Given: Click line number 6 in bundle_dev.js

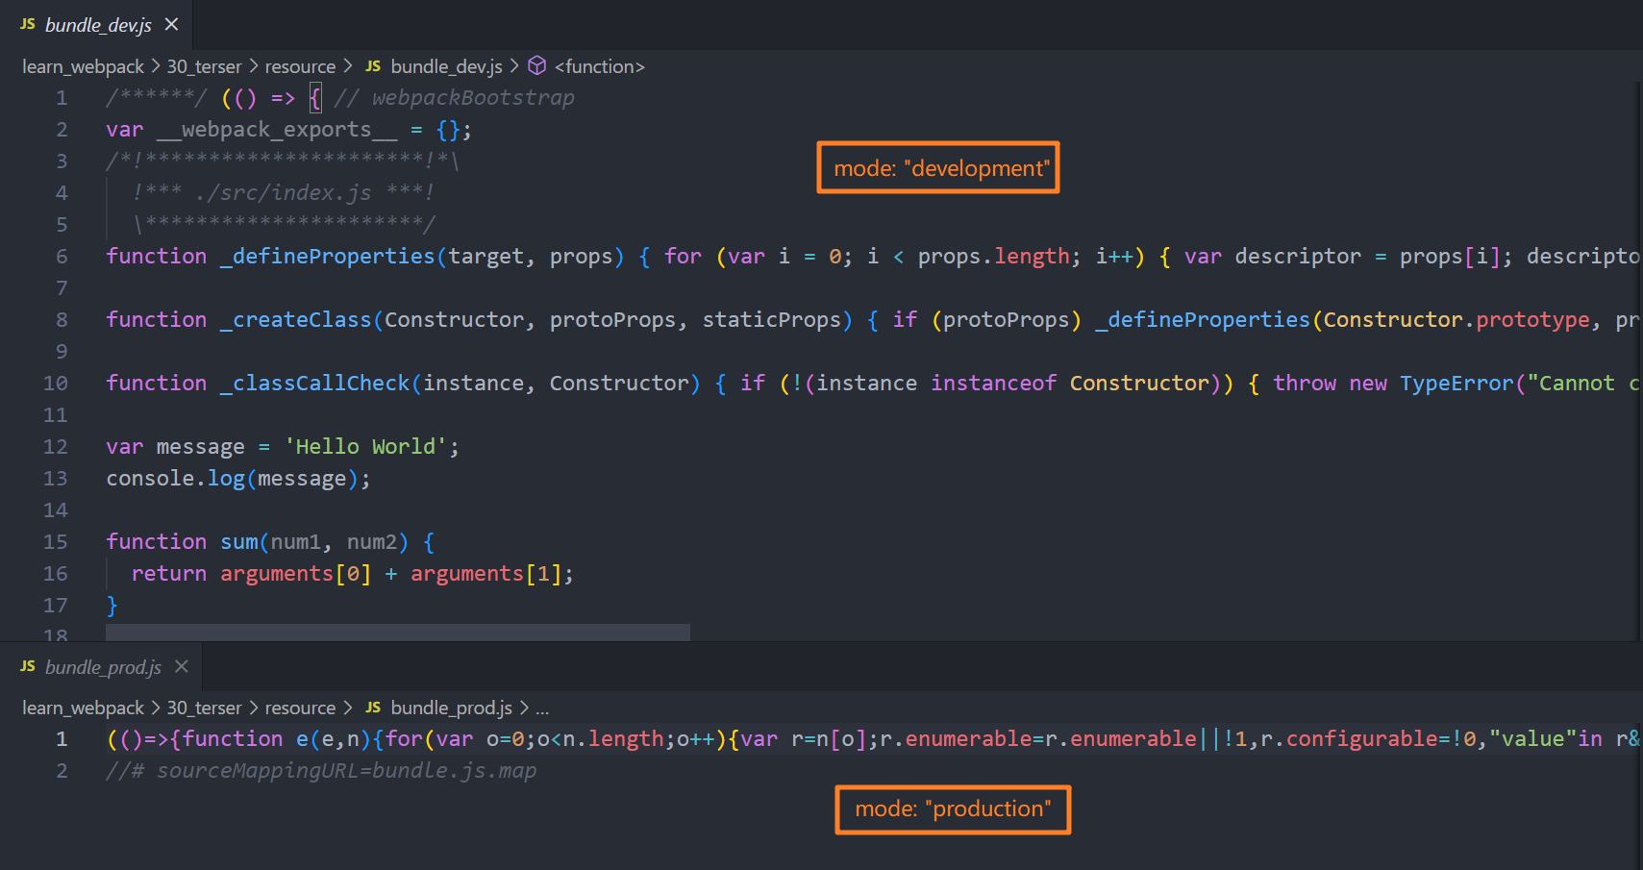Looking at the screenshot, I should pyautogui.click(x=62, y=257).
